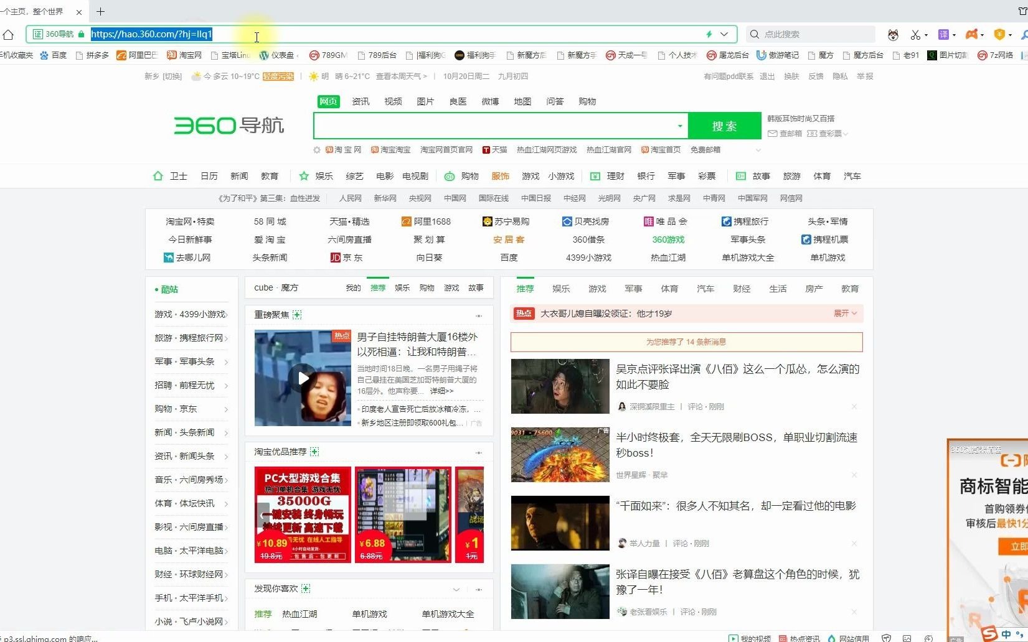Select 彩票 in the category navigation
The image size is (1028, 642).
tap(707, 176)
